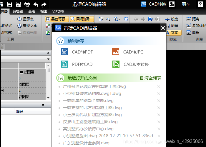Click properties scrollbar up arrow
This screenshot has width=206, height=147.
click(48, 65)
